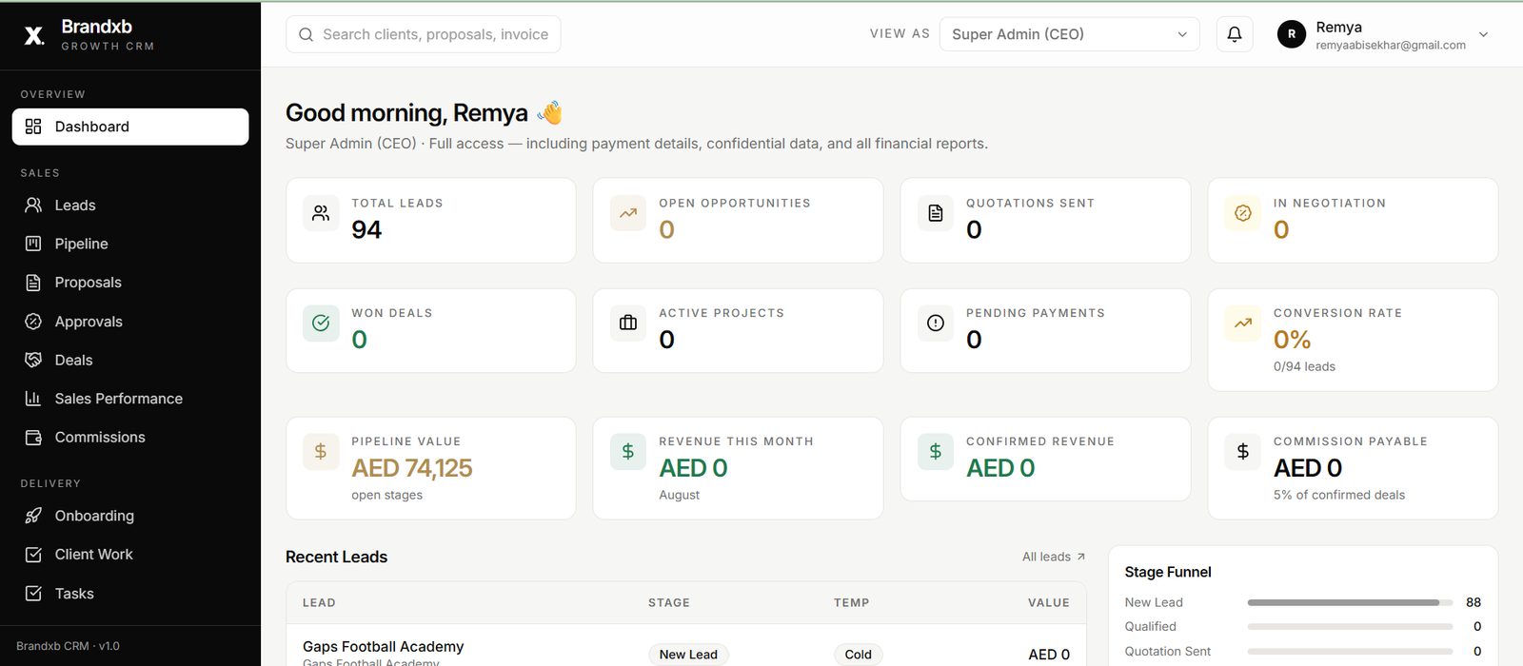The width and height of the screenshot is (1523, 666).
Task: Click the Onboarding rocket icon in sidebar
Action: pyautogui.click(x=33, y=516)
